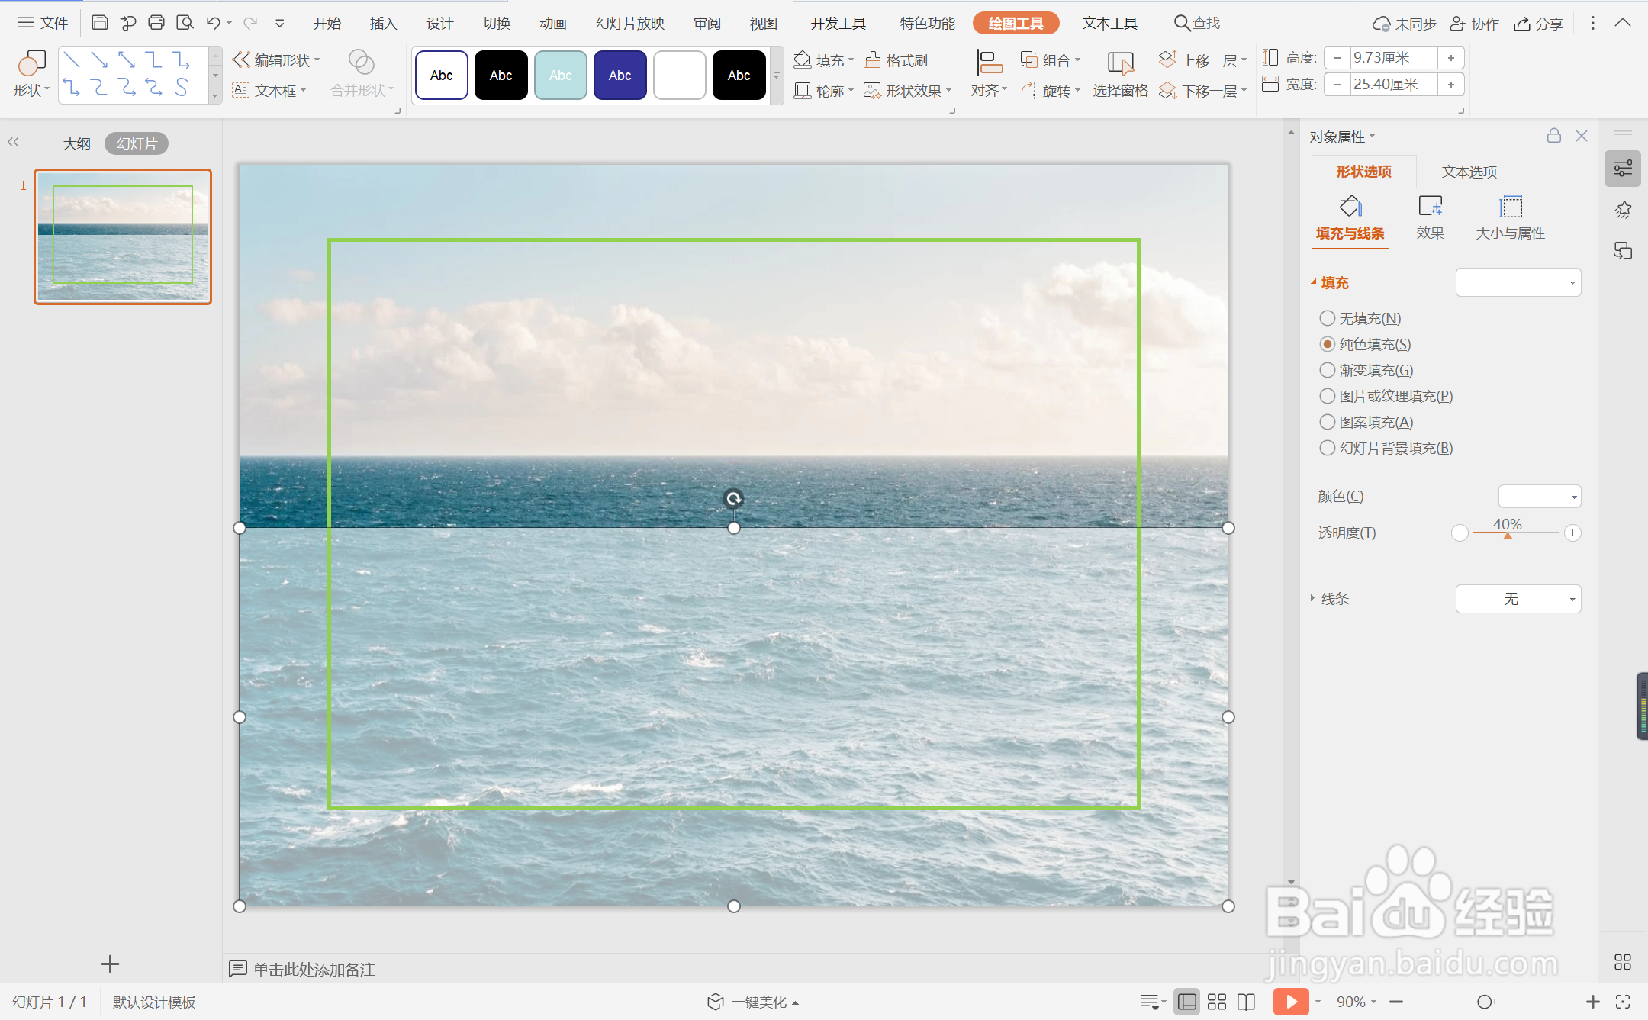Click the print icon in quick toolbar
The image size is (1648, 1020).
[x=156, y=23]
